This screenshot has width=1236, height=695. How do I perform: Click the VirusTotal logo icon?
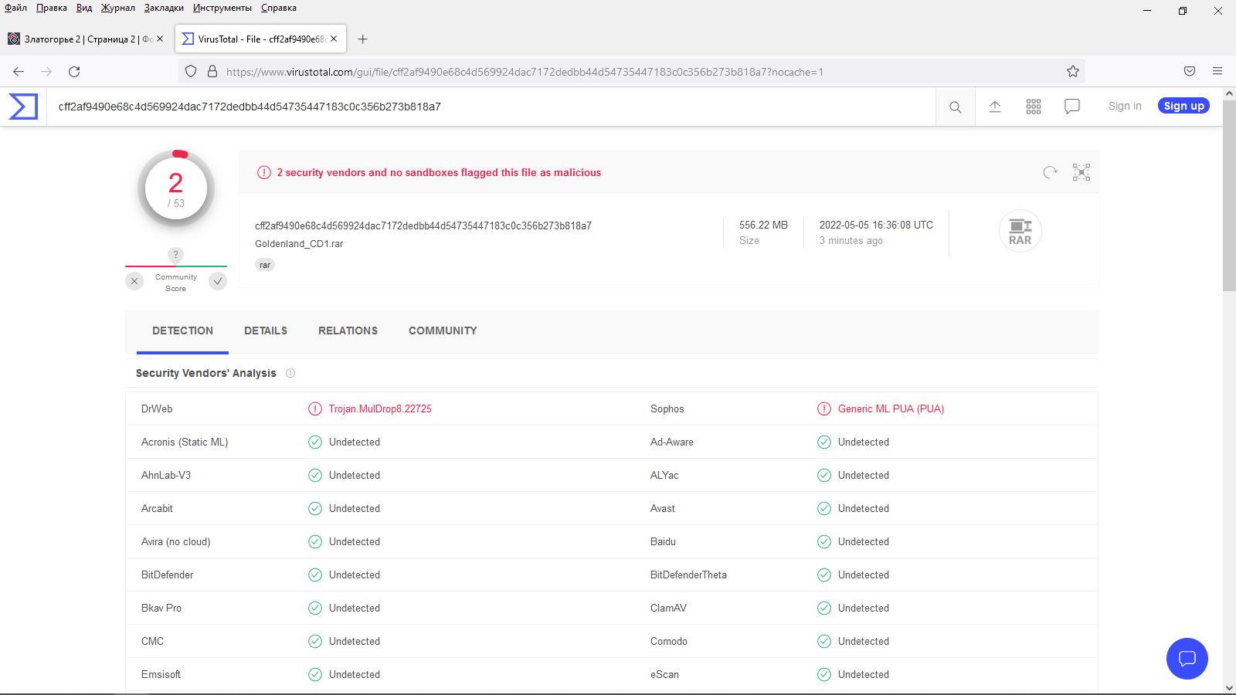coord(23,107)
